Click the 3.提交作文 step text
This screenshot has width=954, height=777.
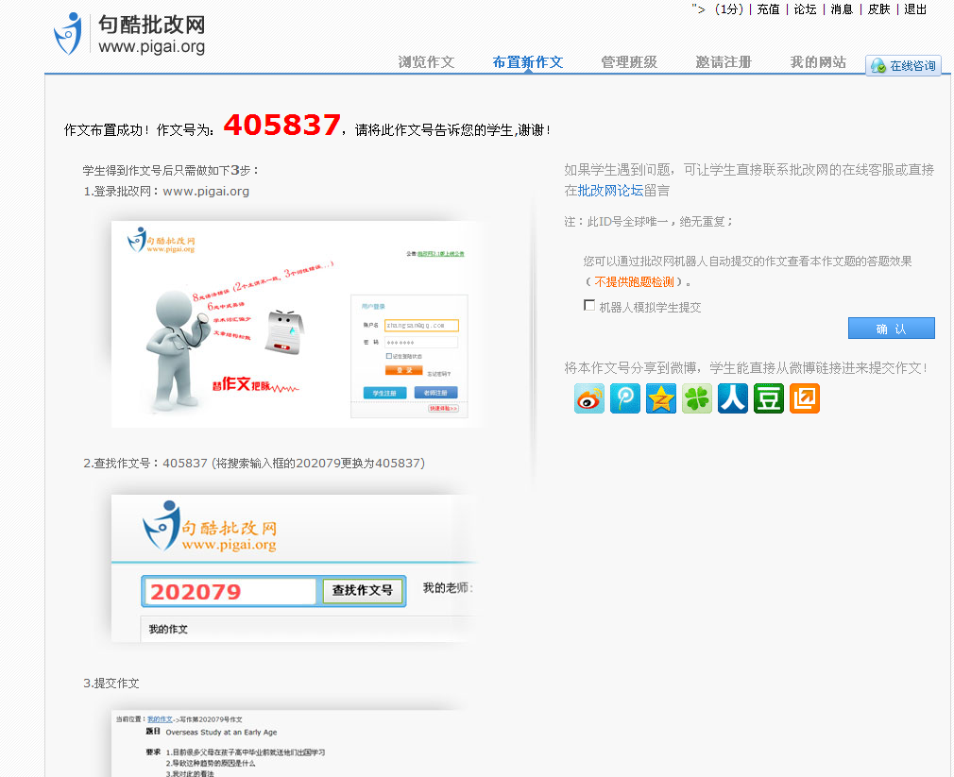tap(111, 684)
